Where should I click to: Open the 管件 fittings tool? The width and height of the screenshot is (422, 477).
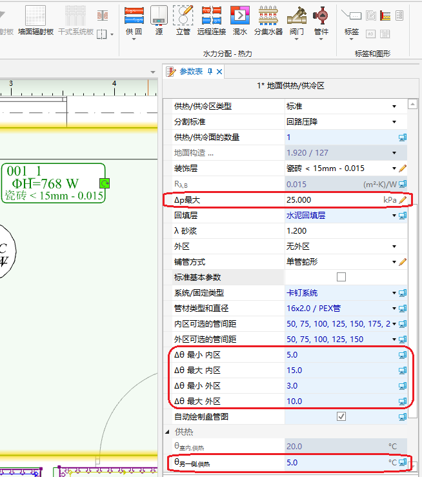[x=321, y=19]
